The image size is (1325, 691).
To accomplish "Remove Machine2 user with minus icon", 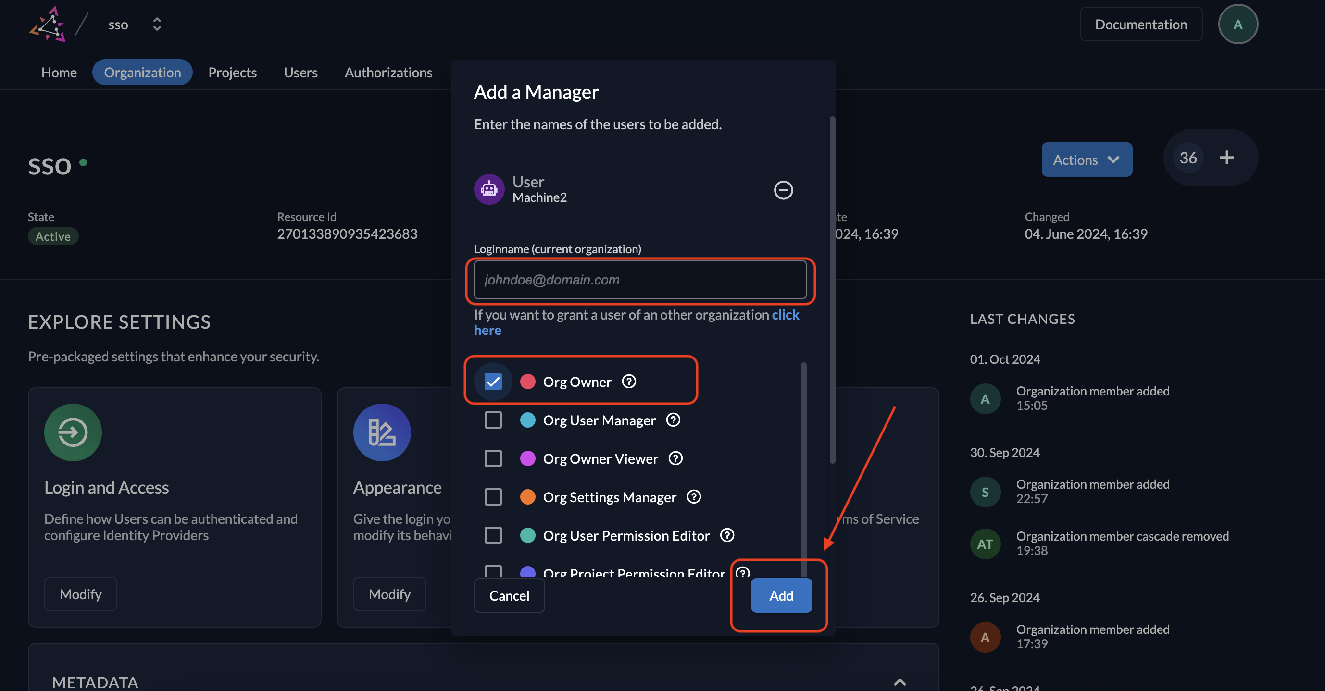I will [x=783, y=190].
